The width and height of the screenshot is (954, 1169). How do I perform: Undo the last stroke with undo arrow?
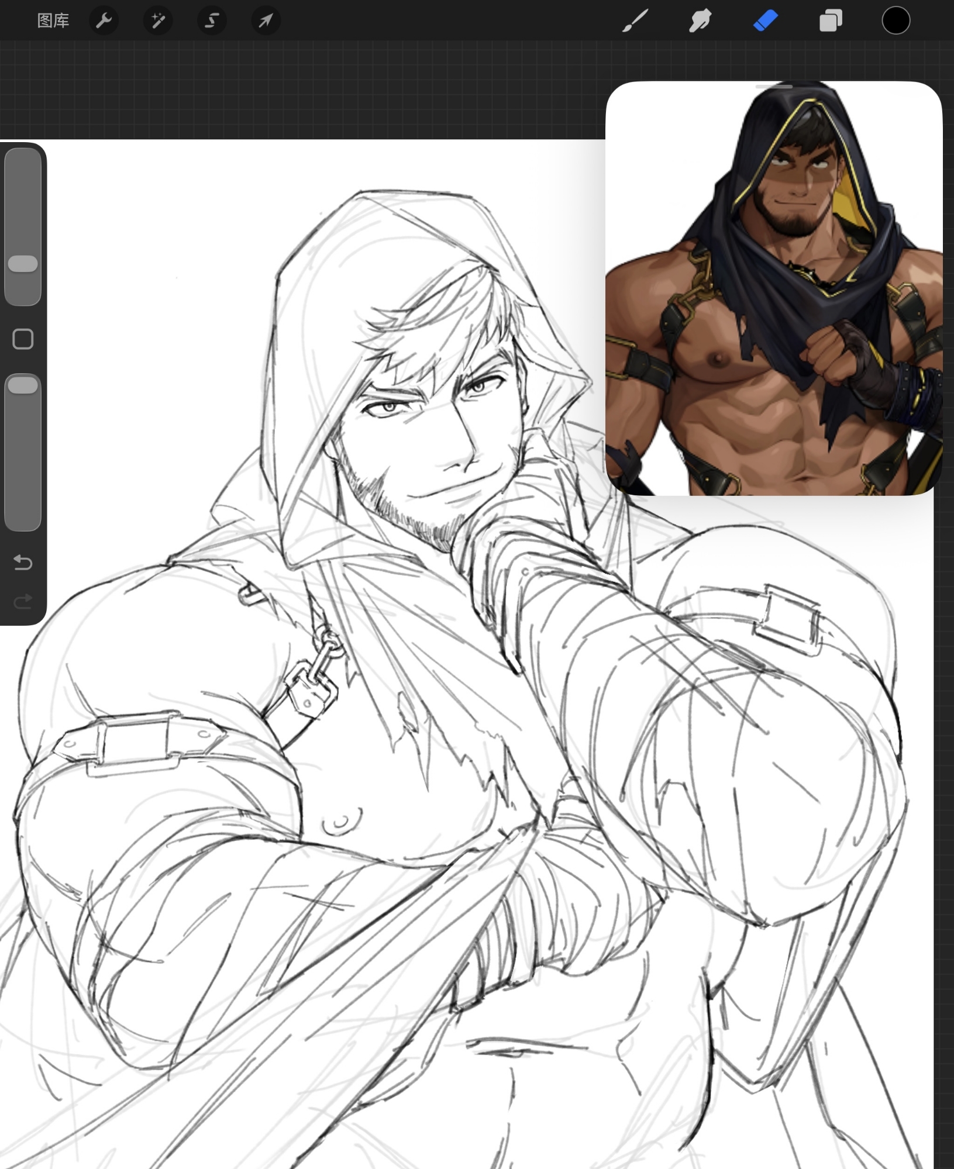tap(23, 563)
